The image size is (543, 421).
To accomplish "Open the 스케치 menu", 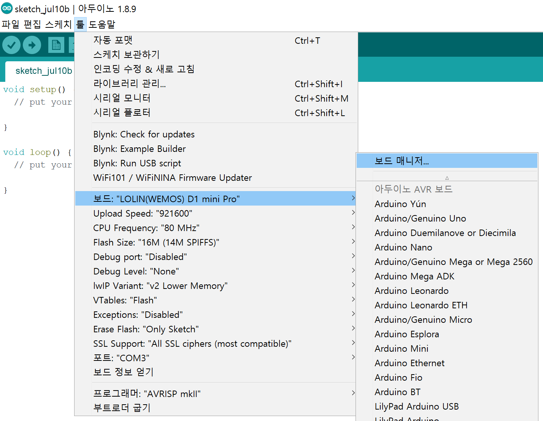I will point(58,24).
